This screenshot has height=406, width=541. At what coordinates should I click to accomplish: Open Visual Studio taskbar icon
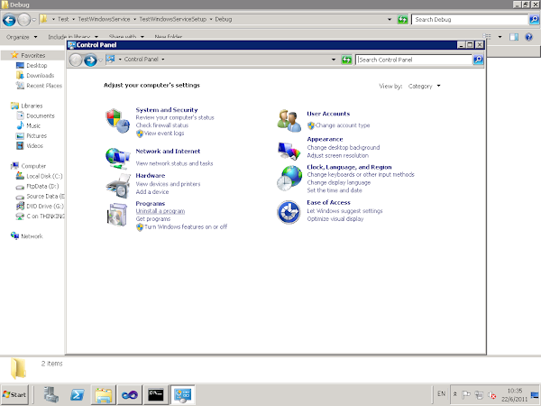tap(130, 394)
